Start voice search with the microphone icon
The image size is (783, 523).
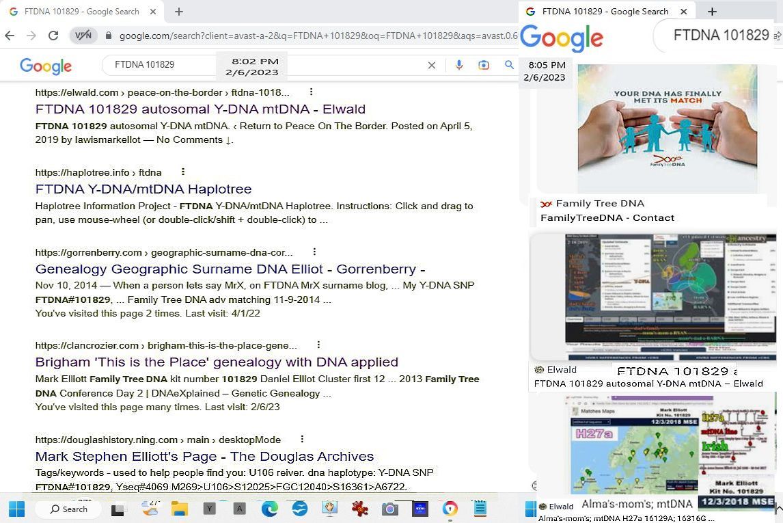pos(459,65)
